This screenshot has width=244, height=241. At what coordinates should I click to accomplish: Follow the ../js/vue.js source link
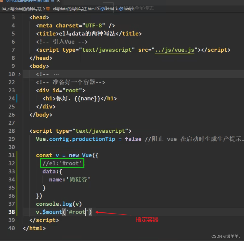click(x=174, y=50)
